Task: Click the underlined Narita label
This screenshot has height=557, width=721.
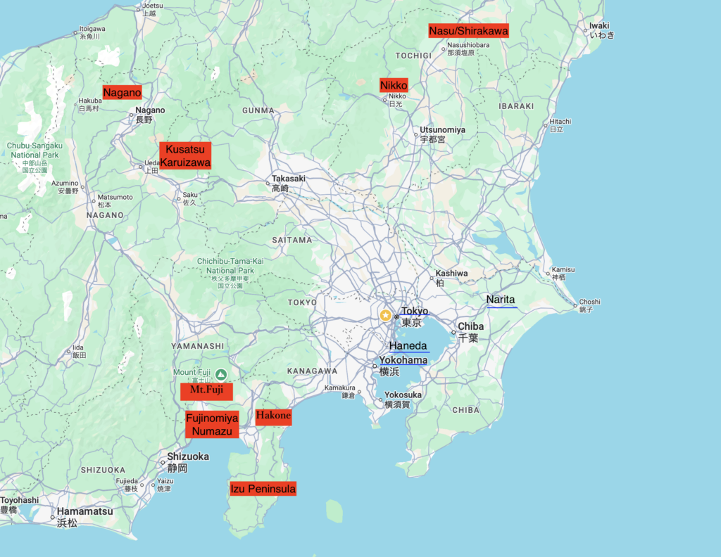Action: click(501, 300)
